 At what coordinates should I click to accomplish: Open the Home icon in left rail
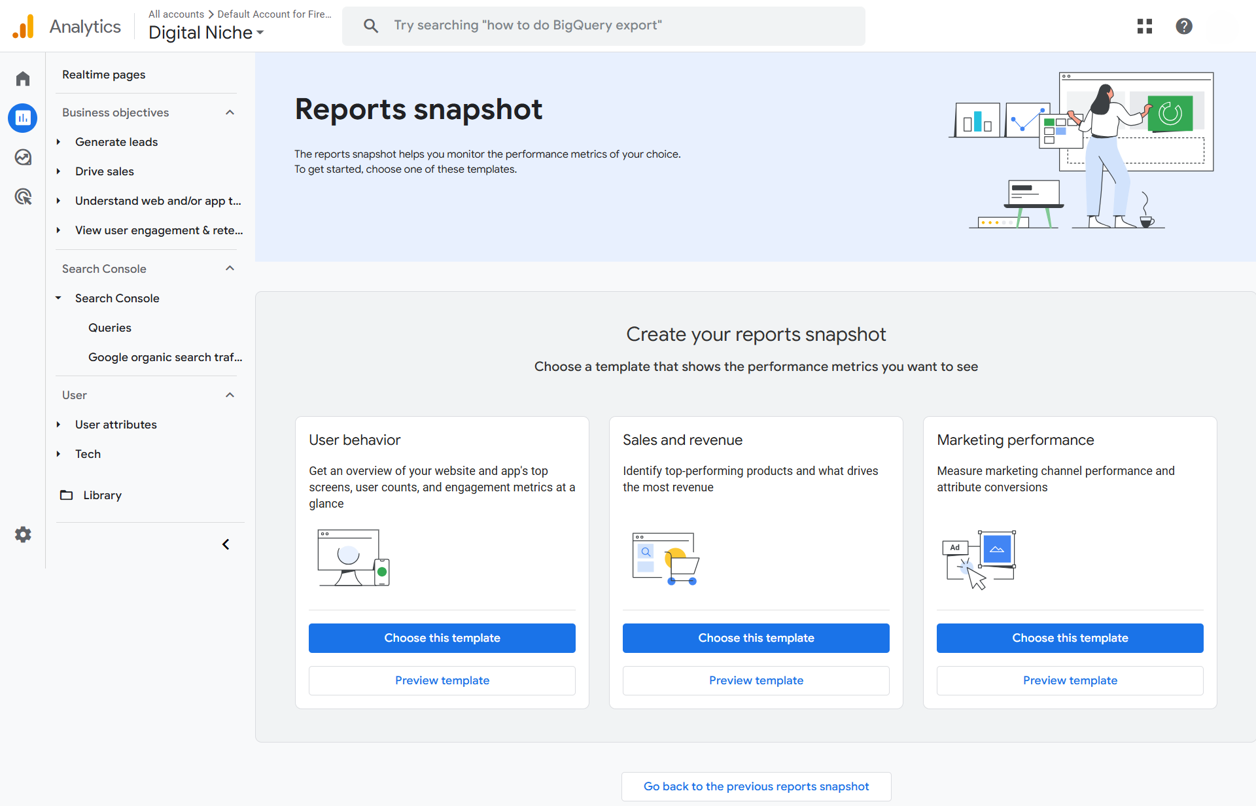coord(23,79)
